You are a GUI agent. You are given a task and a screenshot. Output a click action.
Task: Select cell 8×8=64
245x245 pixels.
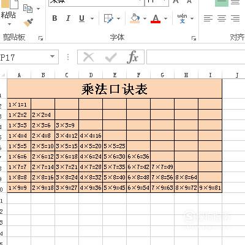point(186,178)
